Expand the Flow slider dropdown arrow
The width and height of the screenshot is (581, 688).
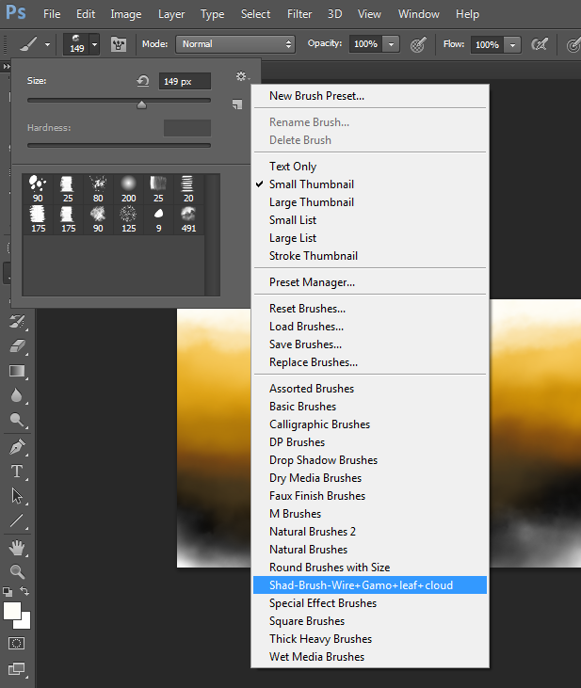[512, 44]
